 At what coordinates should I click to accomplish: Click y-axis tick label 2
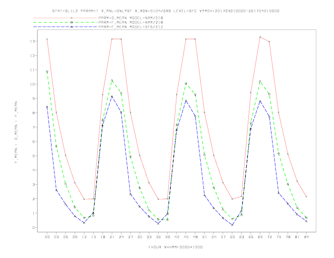(x=33, y=199)
